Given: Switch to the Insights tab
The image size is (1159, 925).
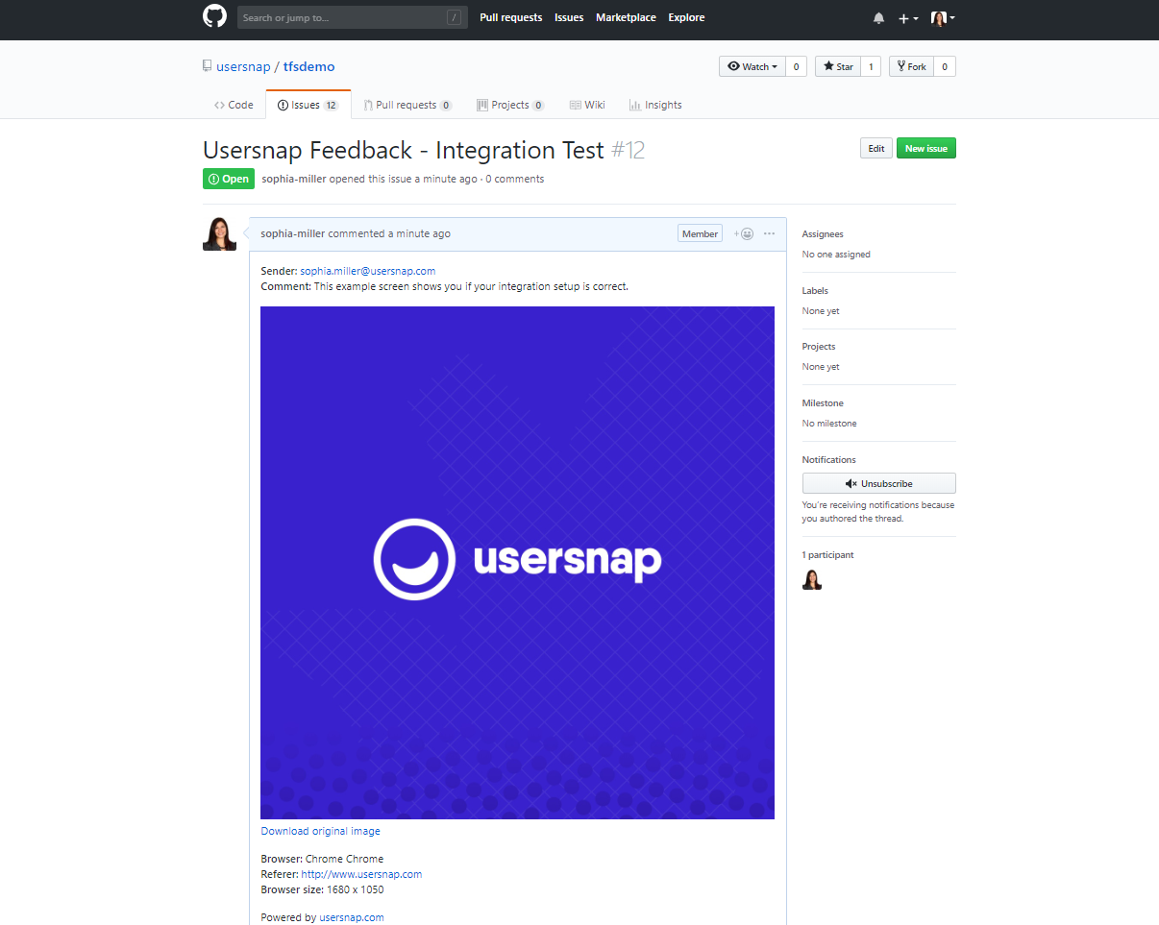Looking at the screenshot, I should (655, 105).
